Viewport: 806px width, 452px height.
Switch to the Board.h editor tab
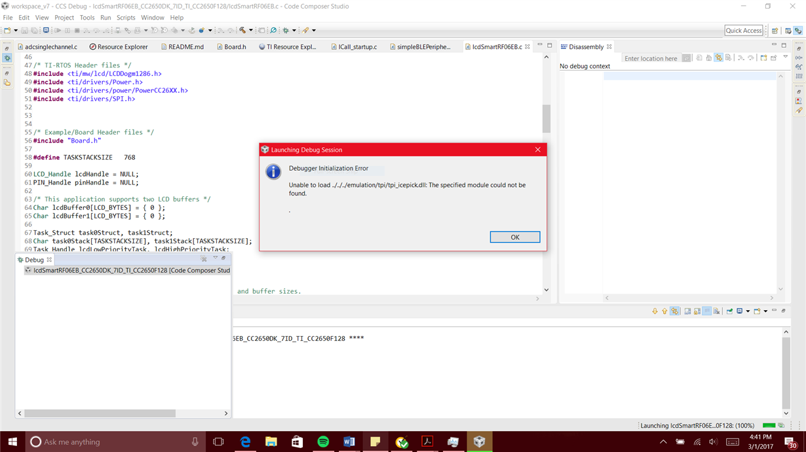click(x=231, y=46)
